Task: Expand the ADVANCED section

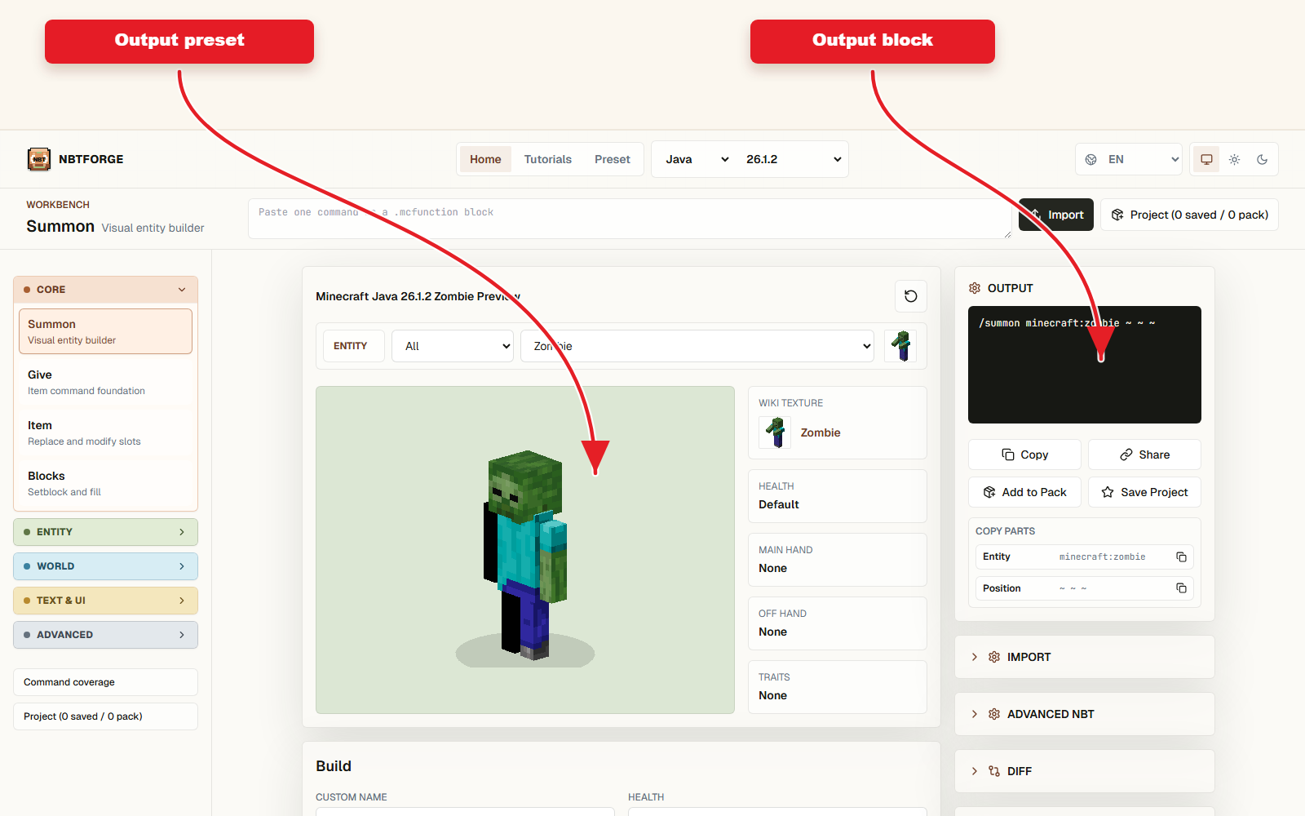Action: point(105,635)
